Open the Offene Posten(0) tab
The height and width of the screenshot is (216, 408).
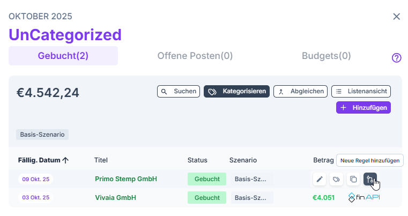(x=195, y=56)
